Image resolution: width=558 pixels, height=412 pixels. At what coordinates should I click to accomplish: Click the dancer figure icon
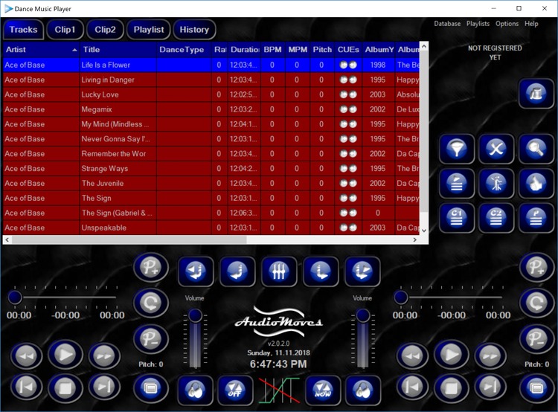point(496,183)
